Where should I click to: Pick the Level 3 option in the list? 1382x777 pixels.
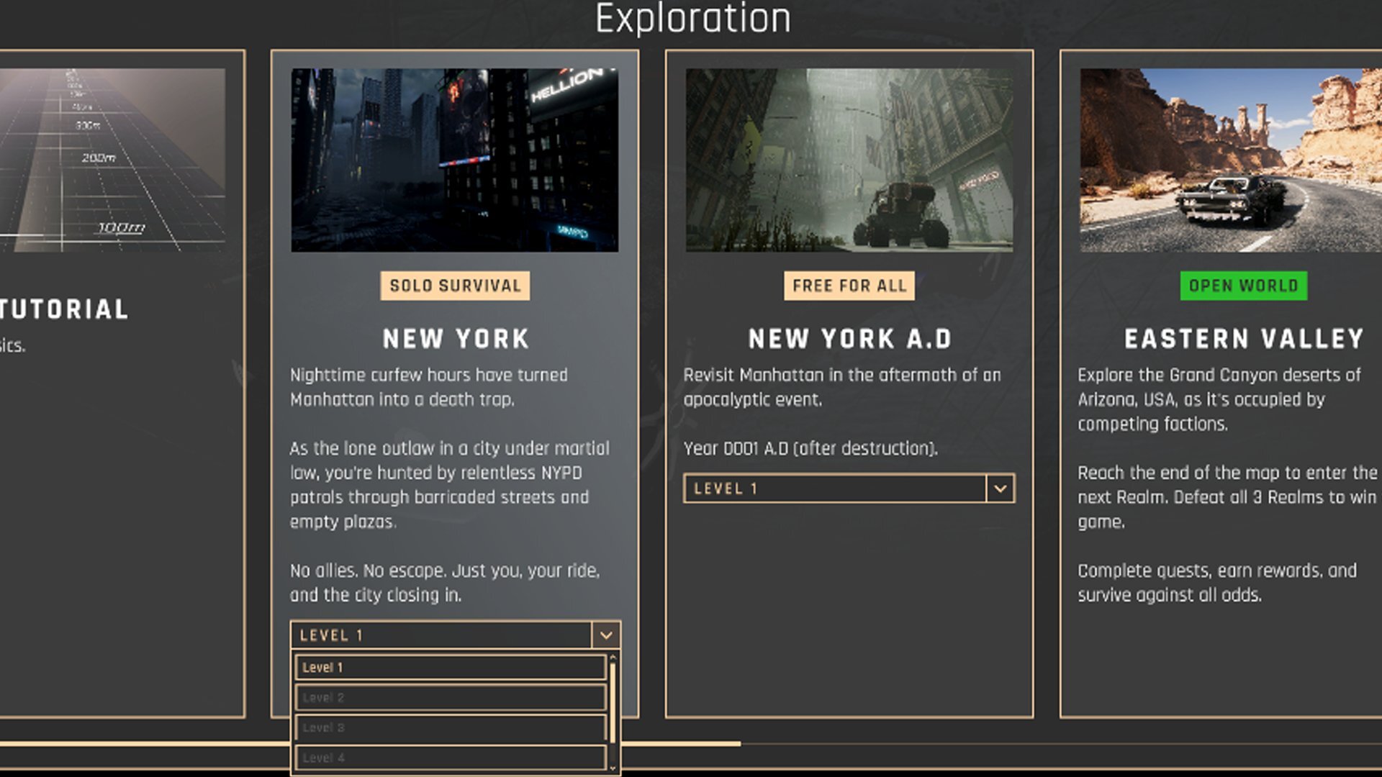[x=450, y=728]
